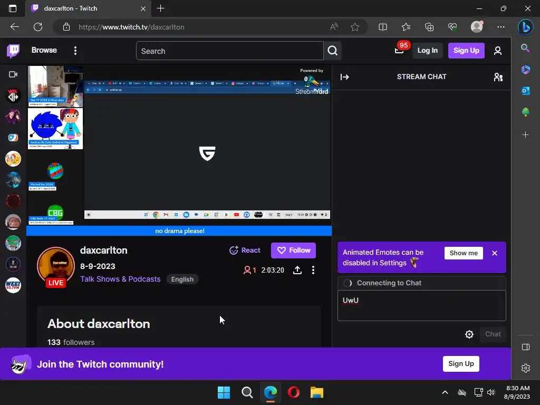Follow the daxcarlton channel

pyautogui.click(x=293, y=250)
